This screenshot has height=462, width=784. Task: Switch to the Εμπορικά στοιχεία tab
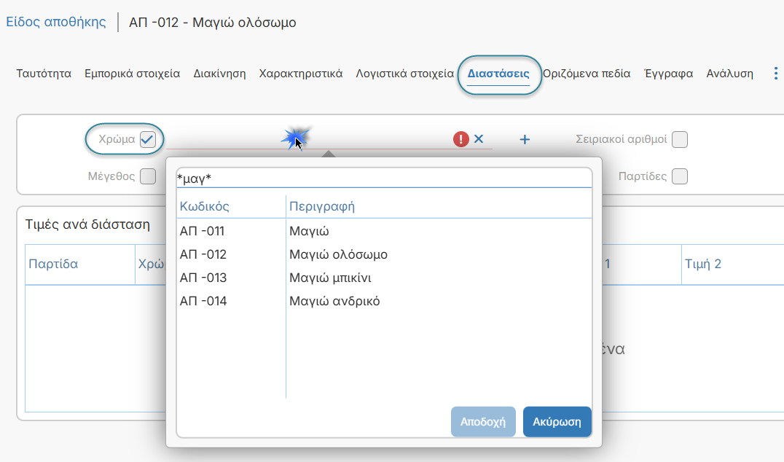[x=132, y=74]
